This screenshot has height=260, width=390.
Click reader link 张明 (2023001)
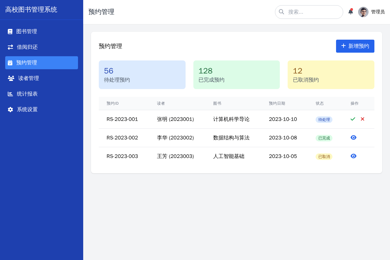click(x=175, y=119)
